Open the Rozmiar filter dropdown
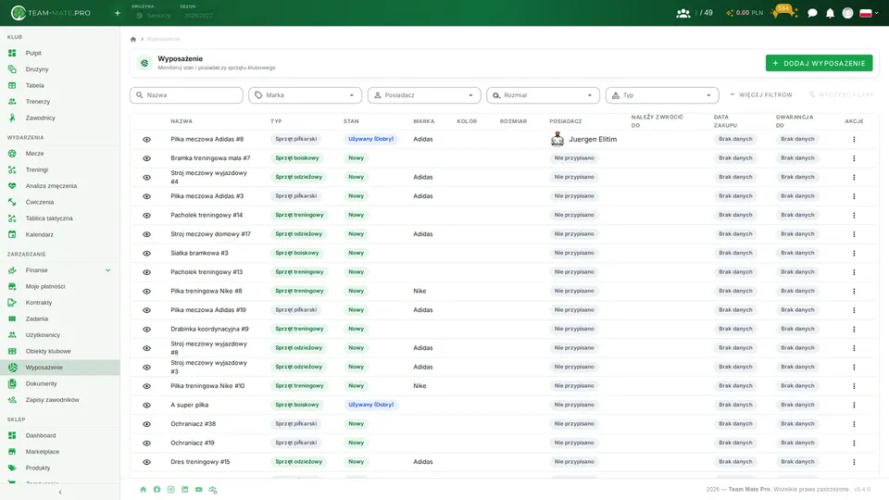889x500 pixels. (544, 95)
